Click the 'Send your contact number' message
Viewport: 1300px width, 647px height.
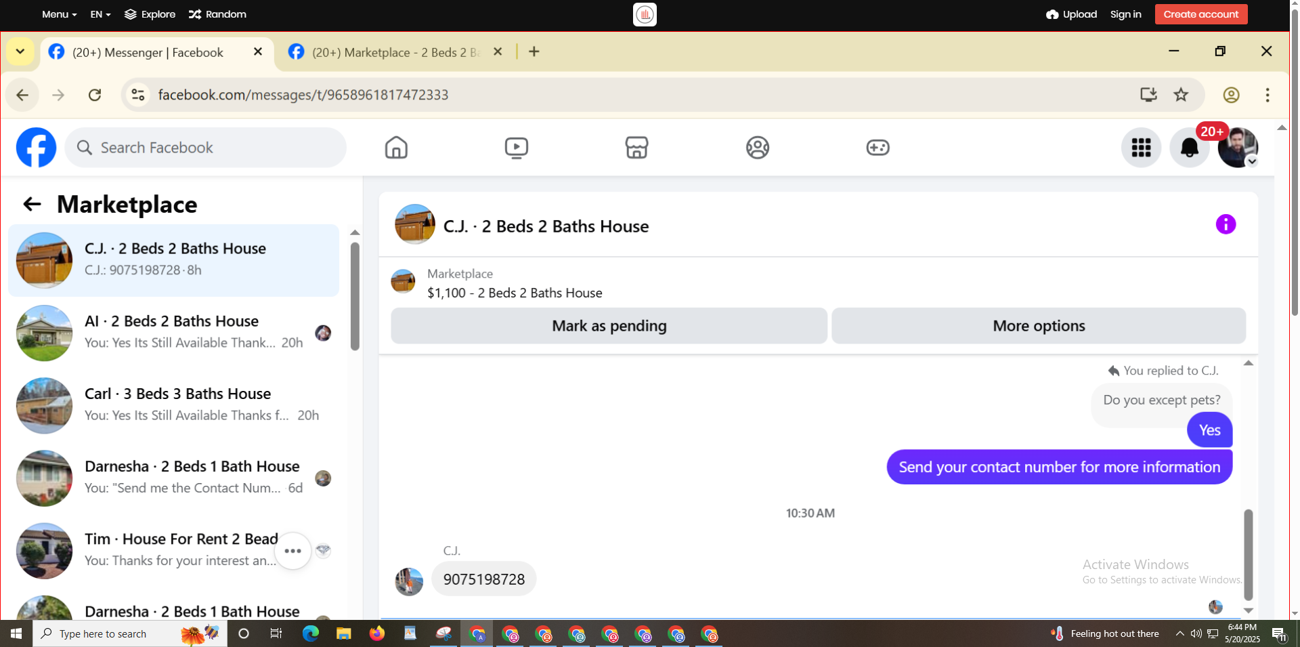point(1059,467)
